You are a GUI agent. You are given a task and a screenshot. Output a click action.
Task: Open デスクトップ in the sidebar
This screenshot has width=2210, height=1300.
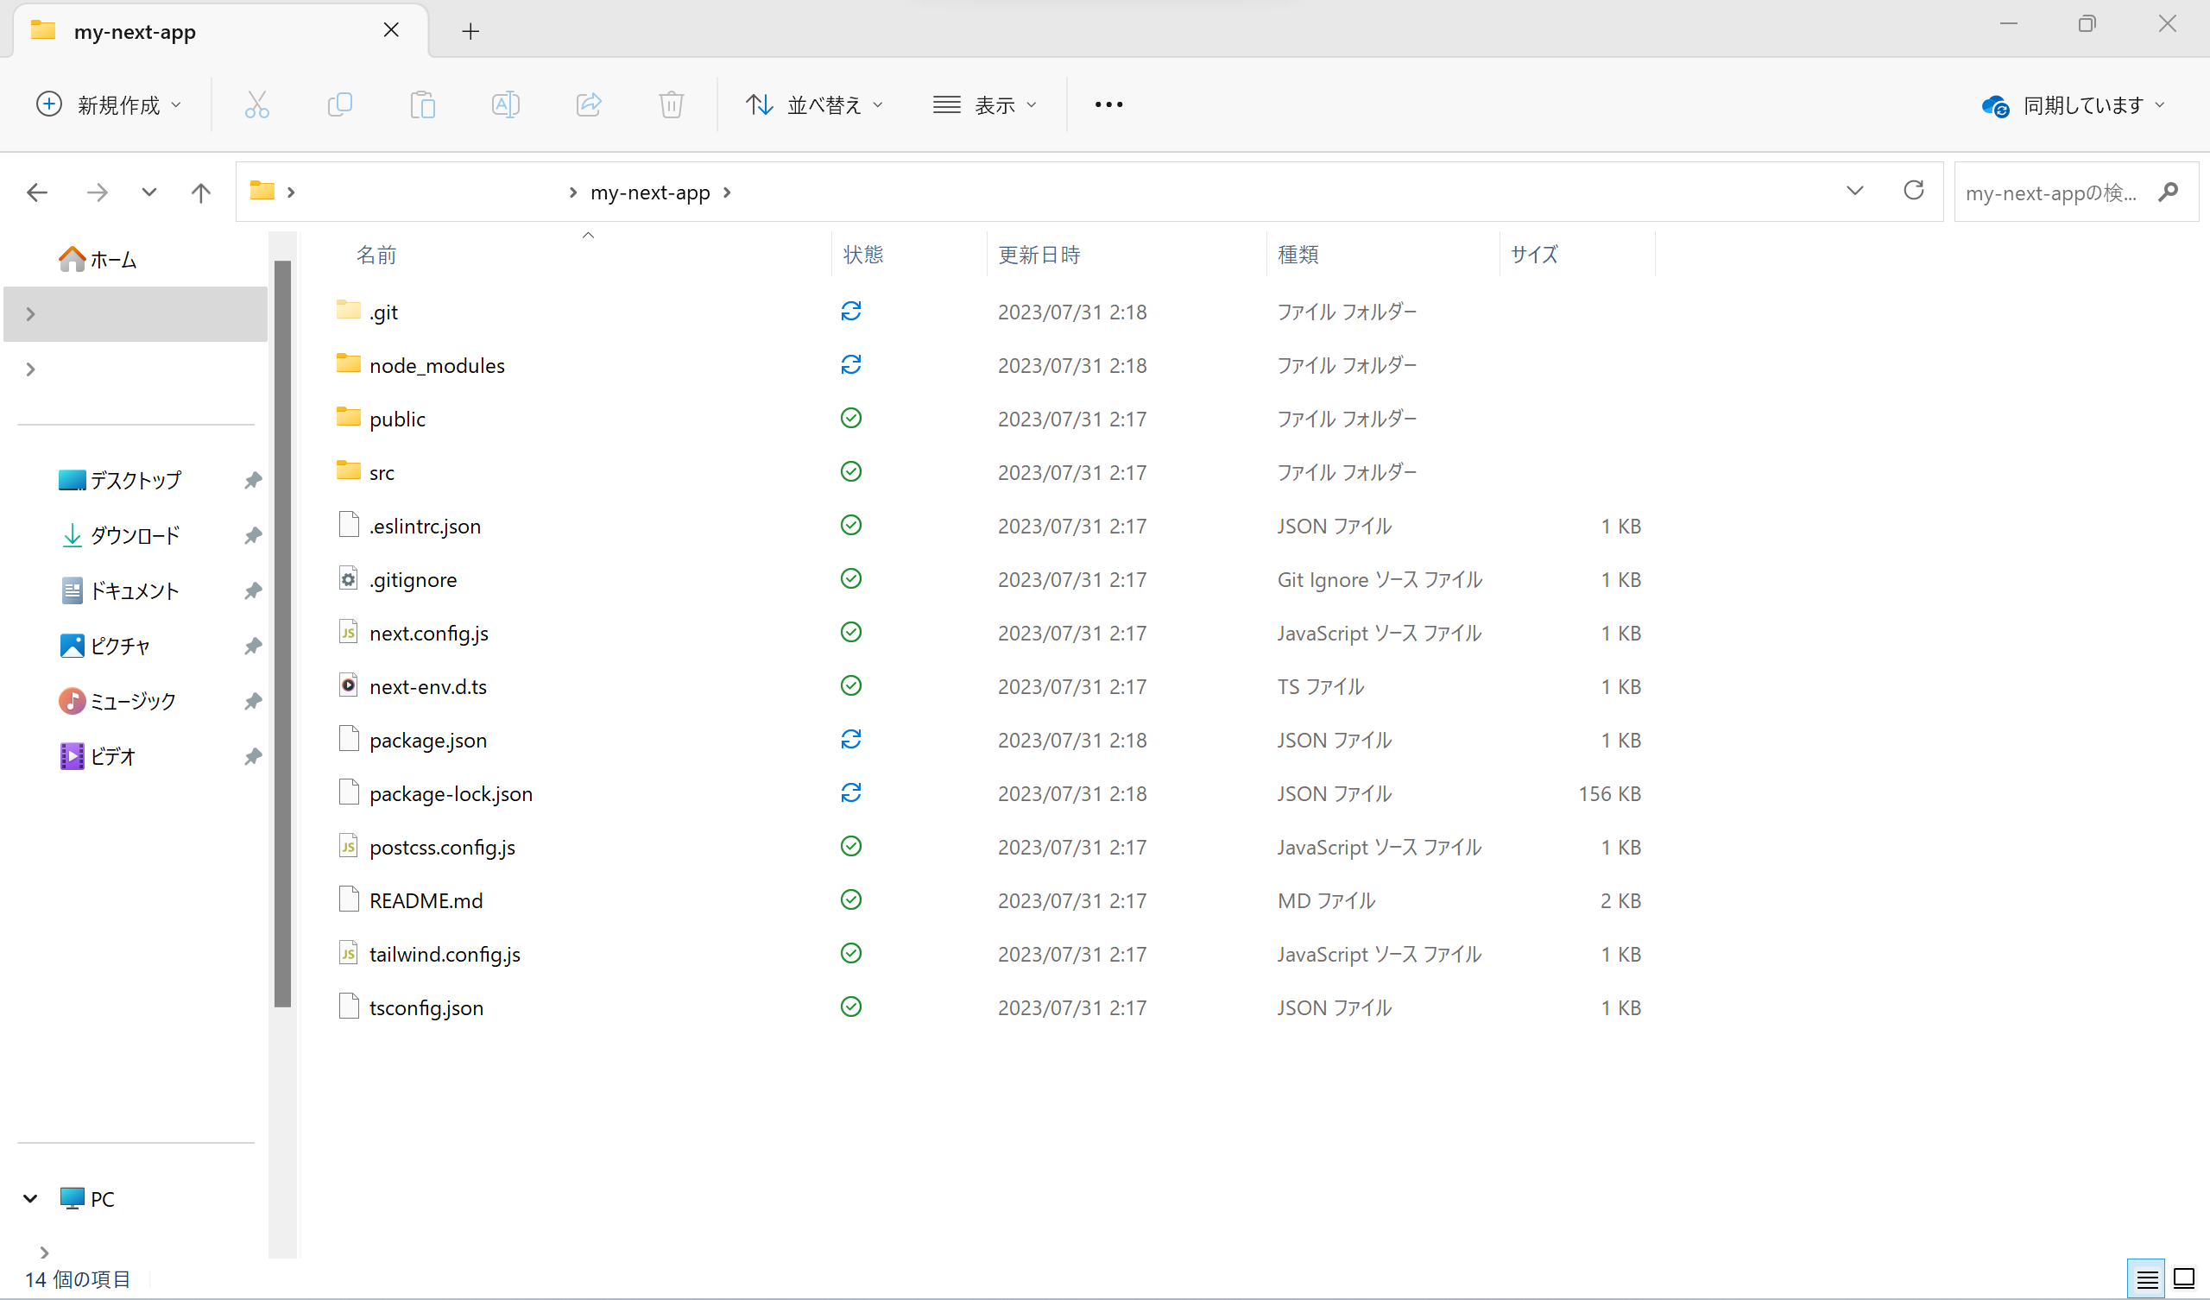(119, 480)
